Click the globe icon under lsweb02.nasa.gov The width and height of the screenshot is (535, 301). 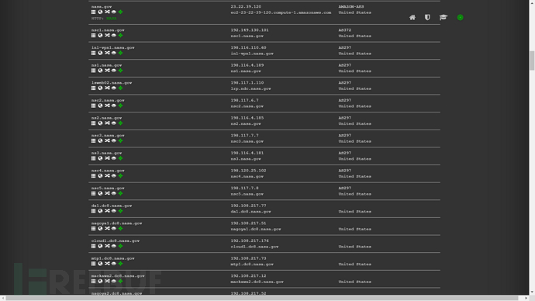pos(100,88)
